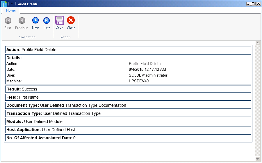Select the Result: Success row

128,89
